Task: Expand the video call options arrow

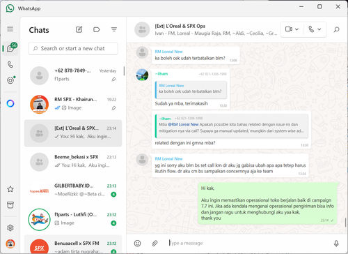Action: [x=296, y=29]
